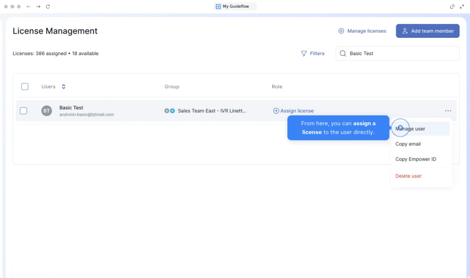This screenshot has width=470, height=278.
Task: Choose Copy email from the menu
Action: click(408, 144)
